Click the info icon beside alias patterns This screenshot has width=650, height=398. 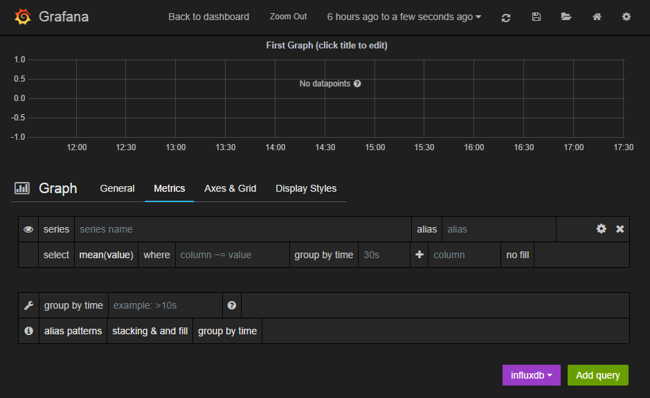28,331
